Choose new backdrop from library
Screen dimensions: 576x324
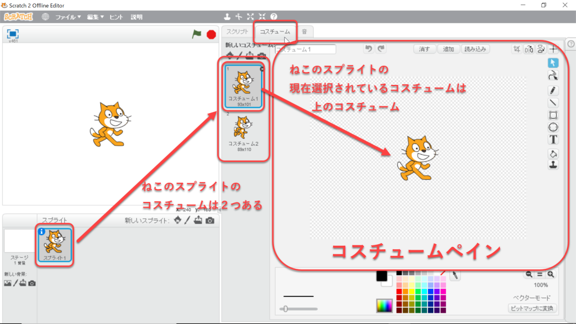pos(7,283)
